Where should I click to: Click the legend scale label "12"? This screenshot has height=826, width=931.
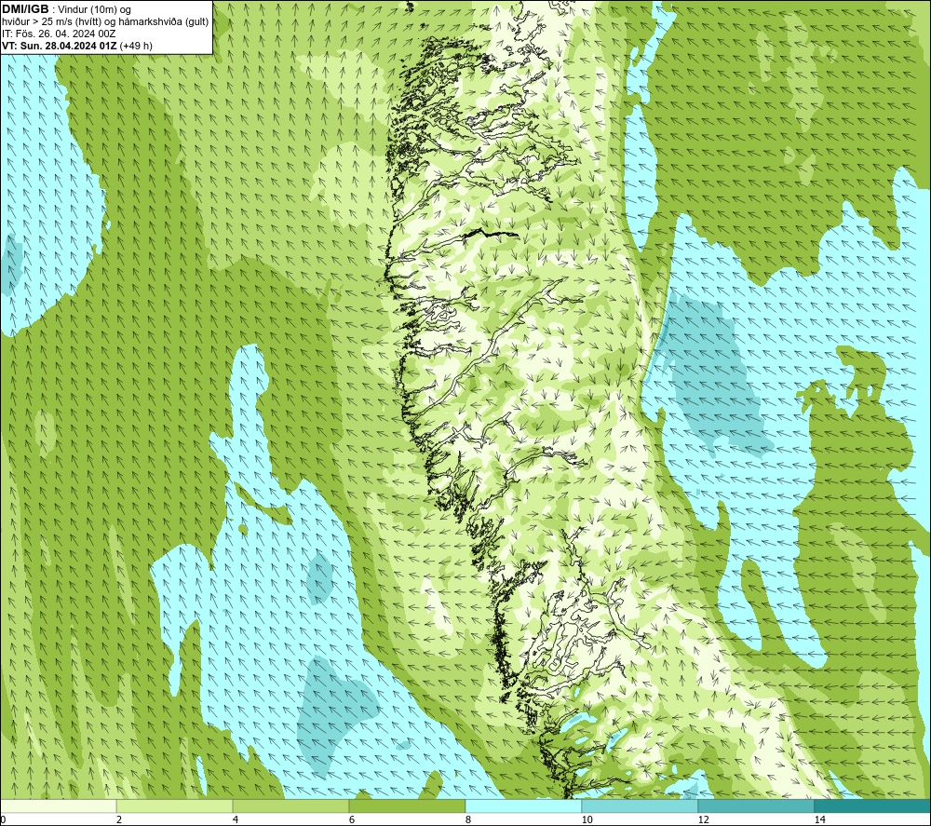pyautogui.click(x=704, y=819)
